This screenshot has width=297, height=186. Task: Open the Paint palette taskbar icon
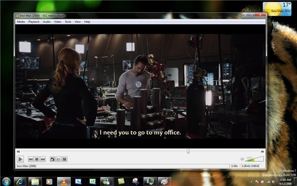click(164, 182)
